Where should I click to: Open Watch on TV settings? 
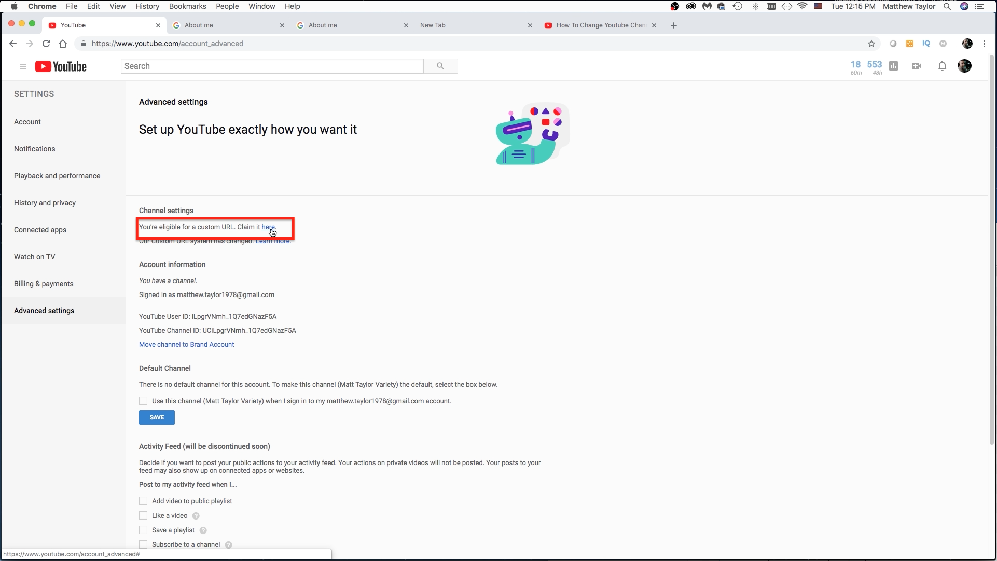pos(34,257)
